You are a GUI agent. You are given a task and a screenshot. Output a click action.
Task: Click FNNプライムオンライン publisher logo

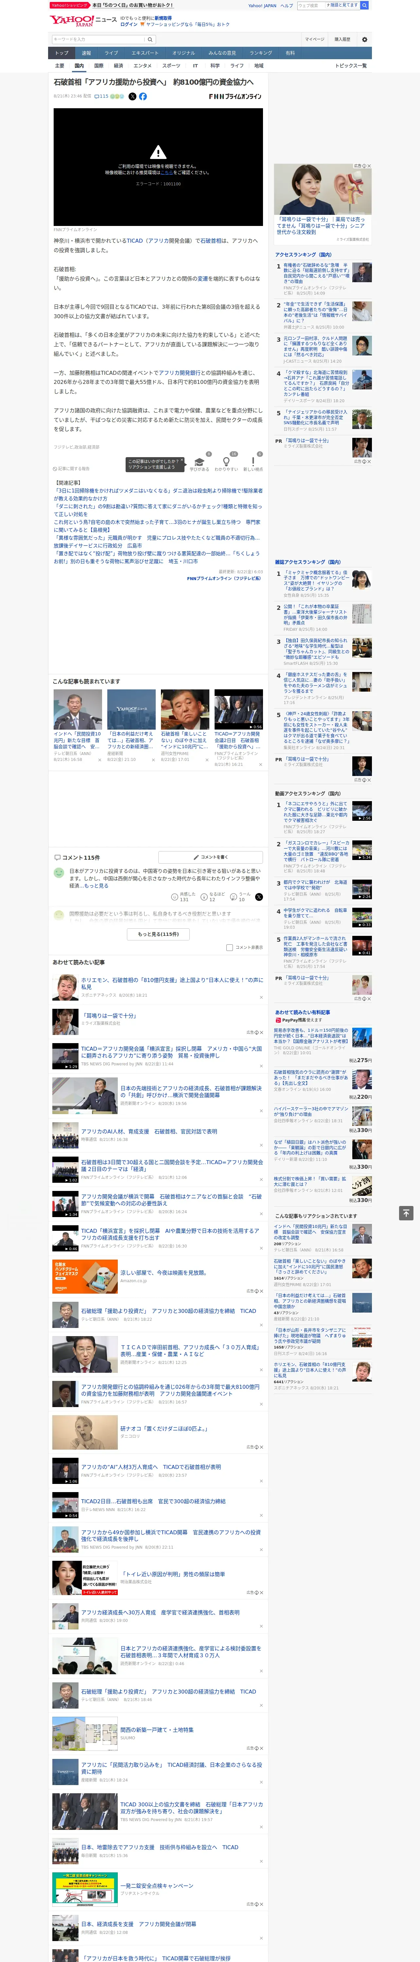pos(235,97)
